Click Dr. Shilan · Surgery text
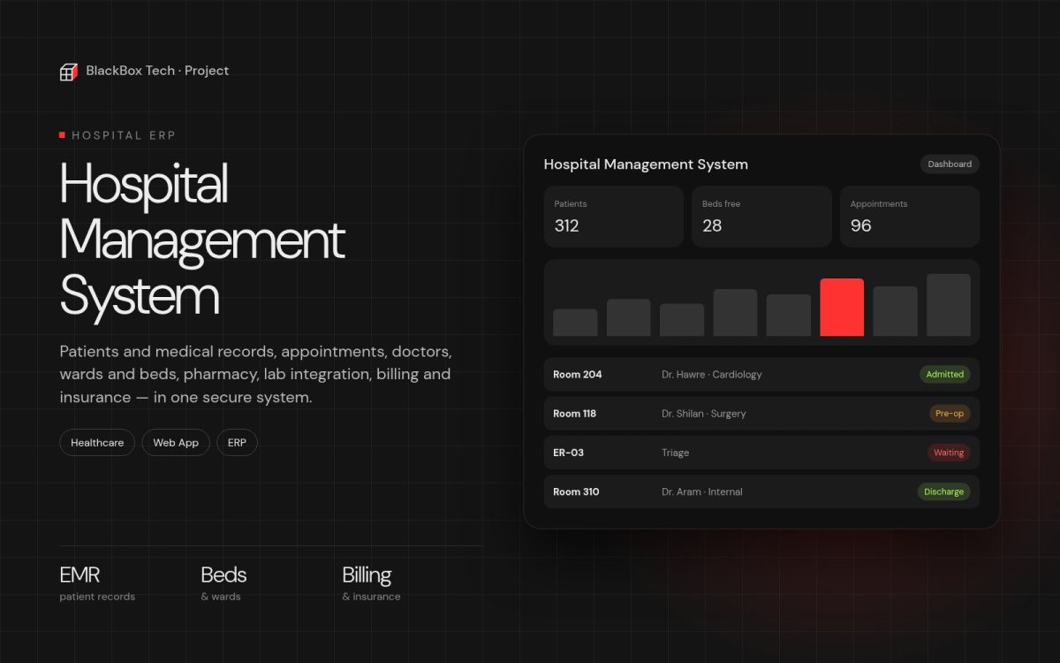This screenshot has height=663, width=1060. click(x=704, y=414)
